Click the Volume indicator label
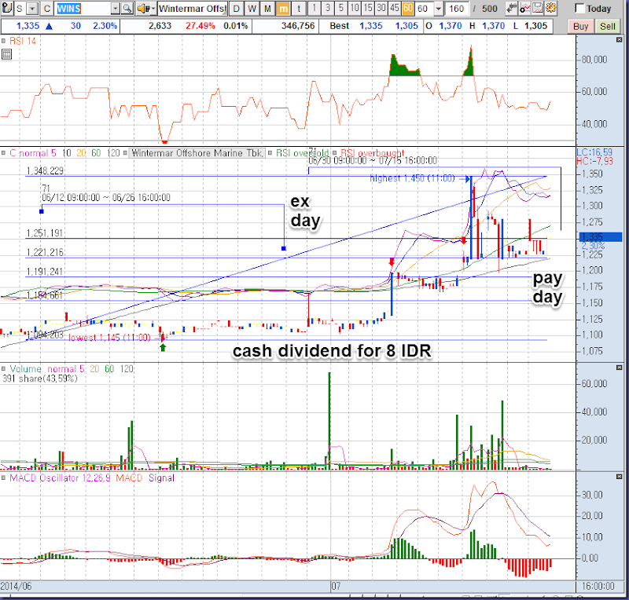Screen dimensions: 629x600 pyautogui.click(x=25, y=369)
